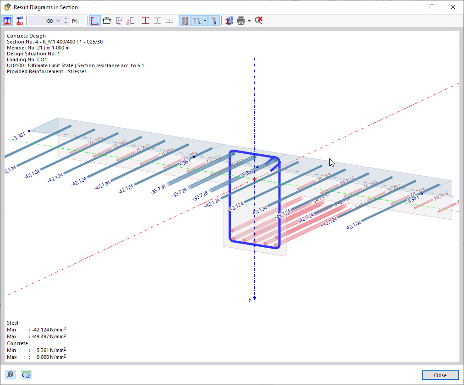Viewport: 464px width, 385px height.
Task: Click 'Design Situation No. 1' text
Action: pos(33,54)
